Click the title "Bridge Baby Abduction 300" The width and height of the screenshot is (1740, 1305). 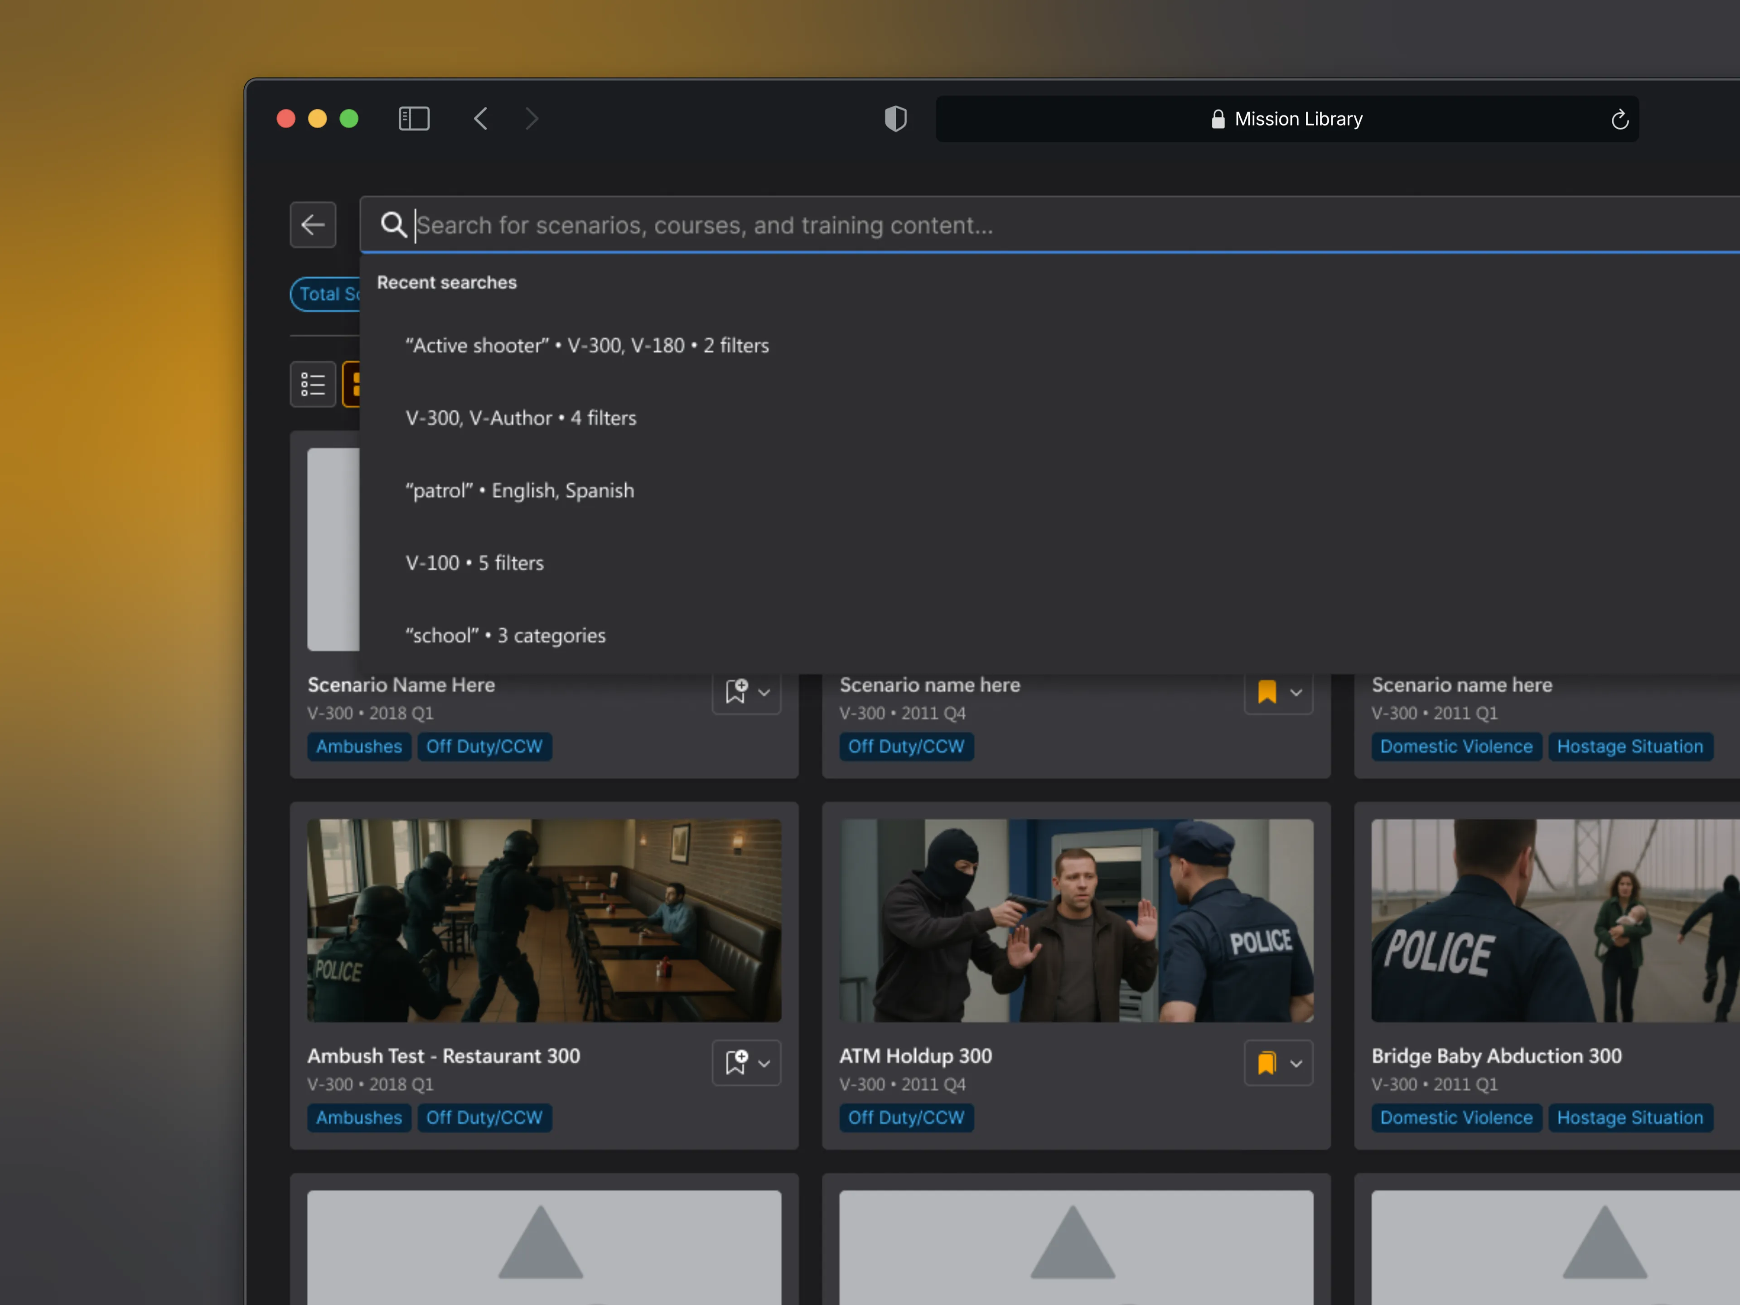point(1496,1056)
